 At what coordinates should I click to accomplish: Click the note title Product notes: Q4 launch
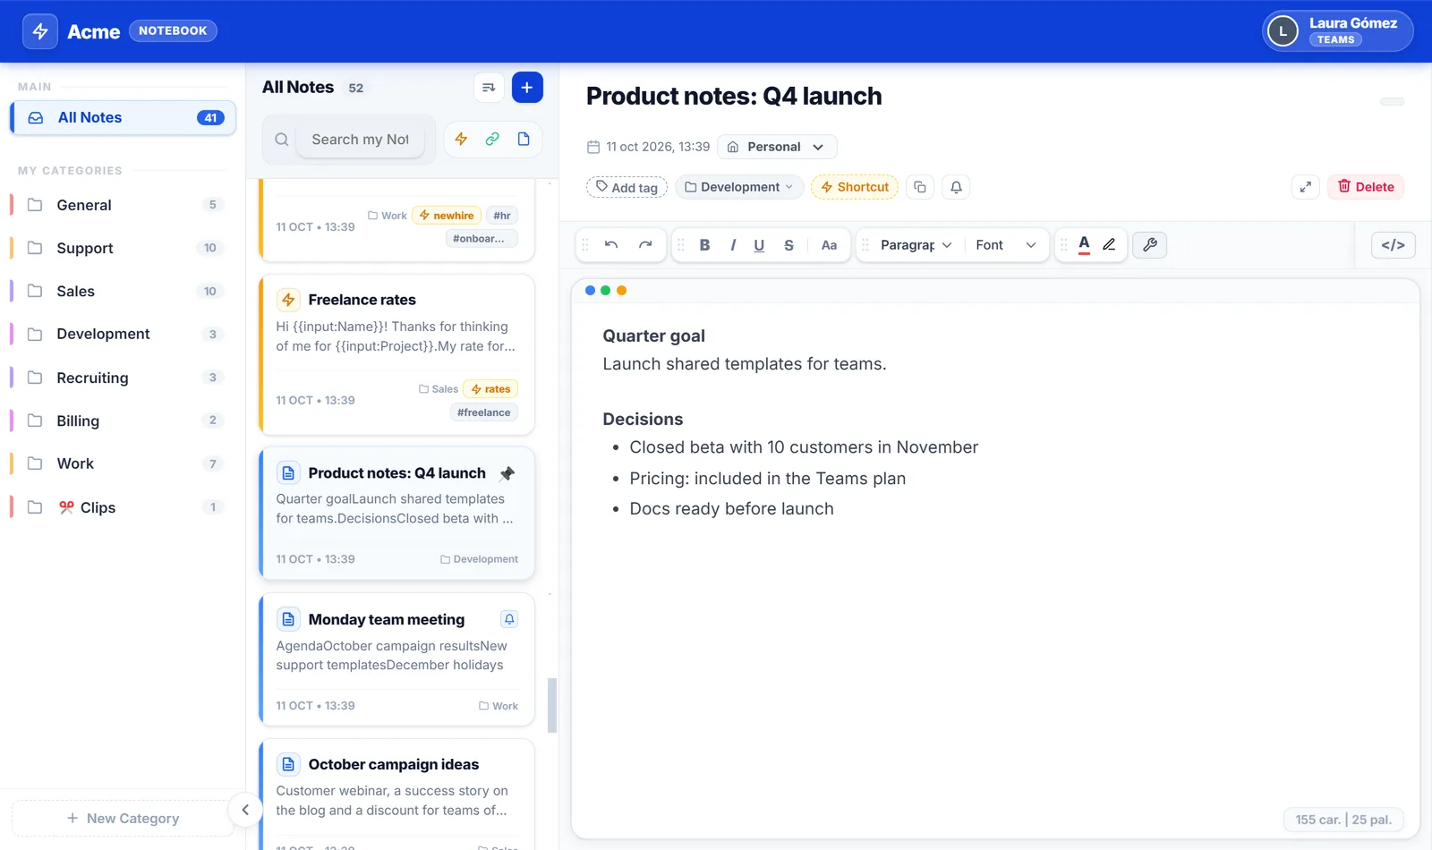pyautogui.click(x=734, y=96)
